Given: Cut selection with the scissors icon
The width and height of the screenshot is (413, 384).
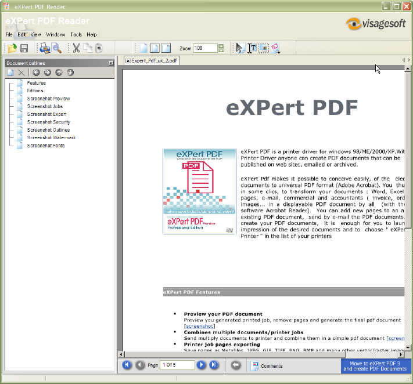Looking at the screenshot, I should (x=76, y=48).
